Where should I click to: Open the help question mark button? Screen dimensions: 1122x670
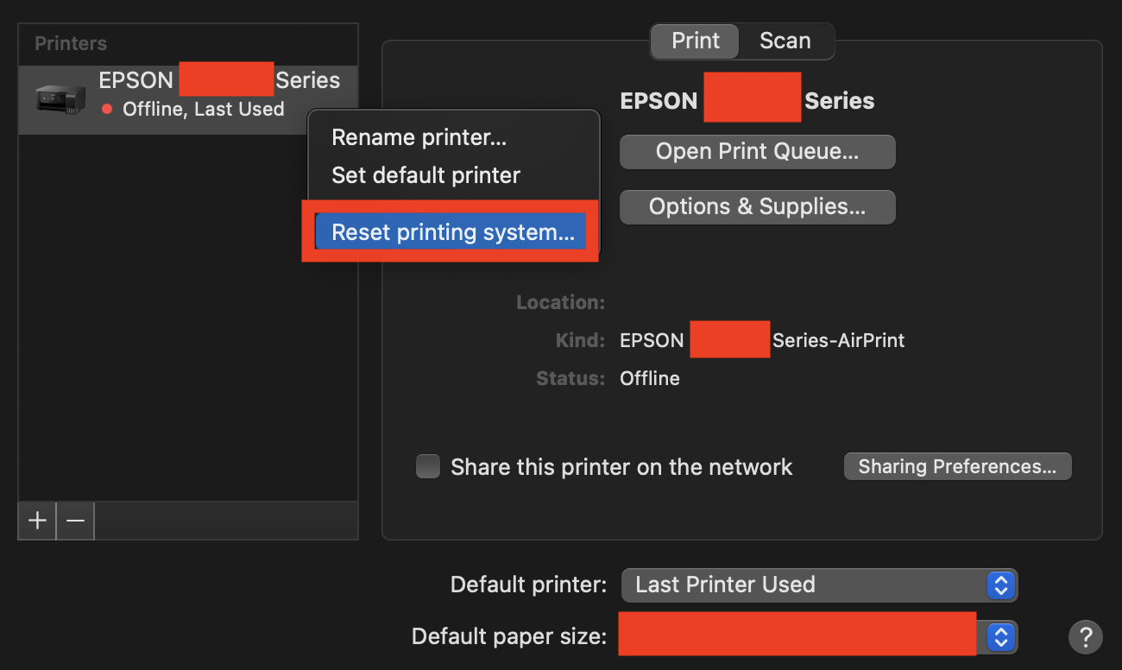(1086, 637)
